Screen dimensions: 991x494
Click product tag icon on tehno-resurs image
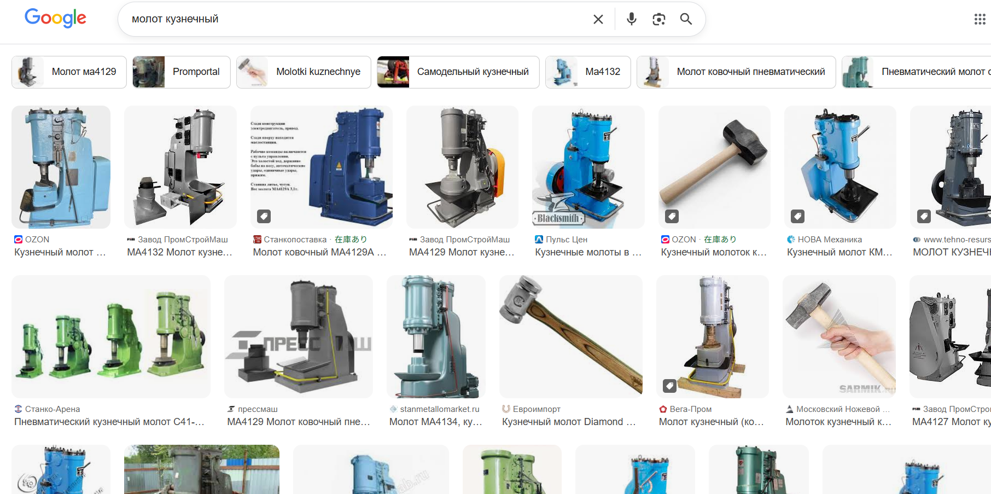click(x=924, y=216)
